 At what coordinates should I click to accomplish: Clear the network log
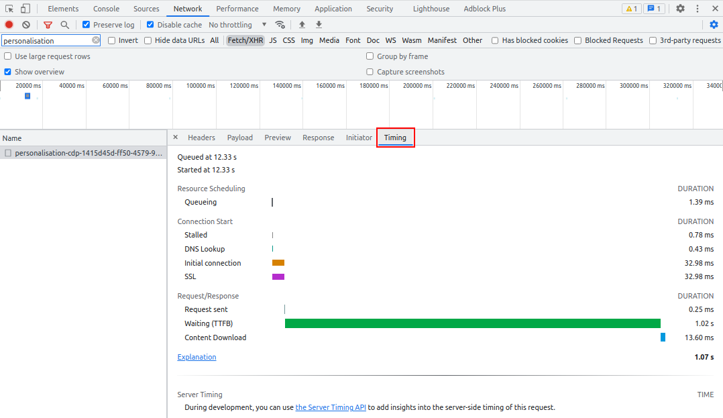click(x=26, y=24)
